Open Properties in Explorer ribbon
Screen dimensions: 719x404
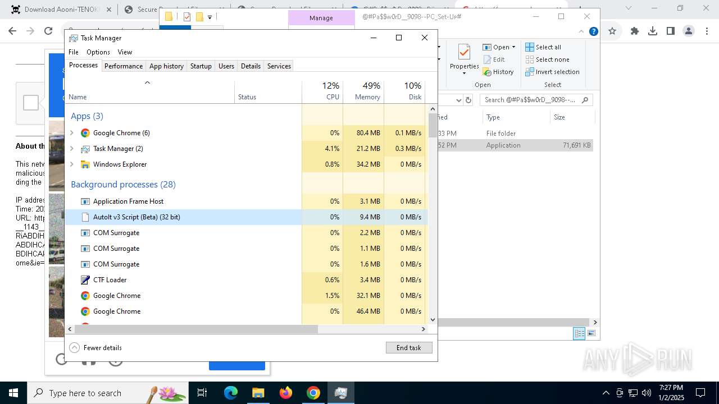(464, 60)
